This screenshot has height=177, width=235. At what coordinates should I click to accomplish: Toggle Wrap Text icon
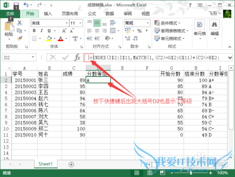(113, 23)
